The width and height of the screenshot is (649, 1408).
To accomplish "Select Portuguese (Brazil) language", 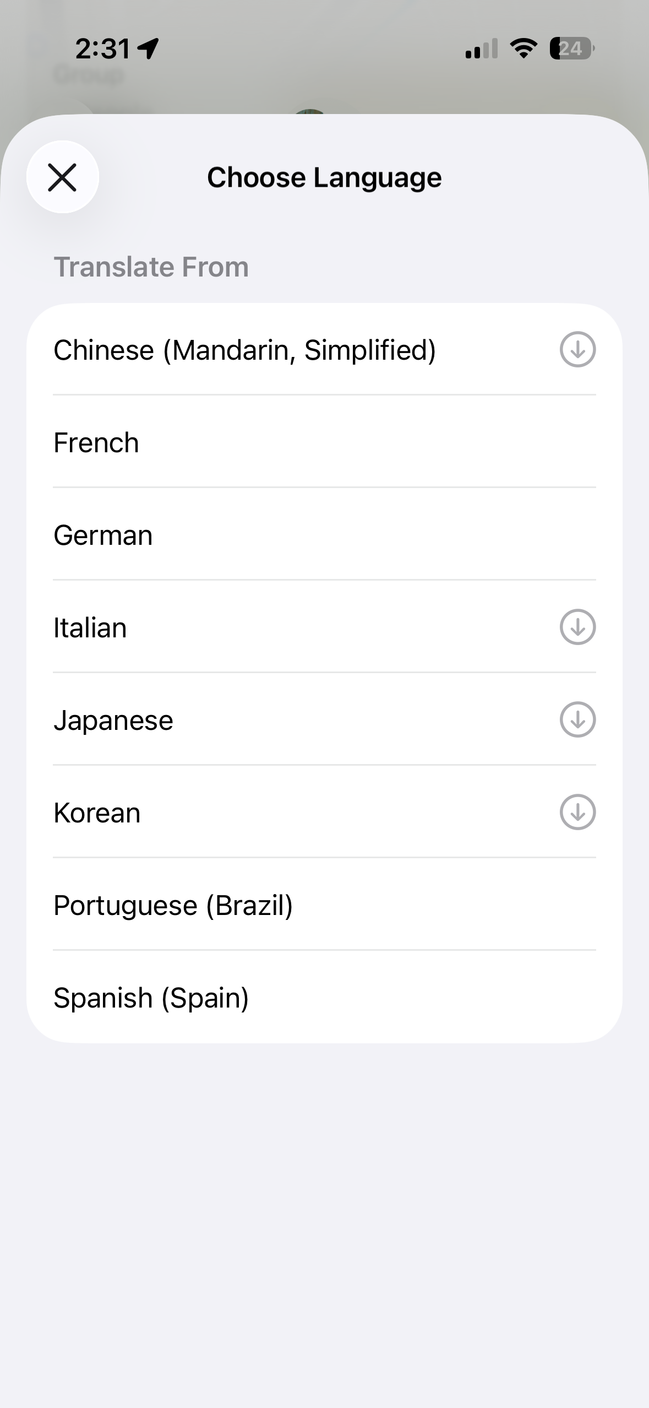I will click(173, 905).
